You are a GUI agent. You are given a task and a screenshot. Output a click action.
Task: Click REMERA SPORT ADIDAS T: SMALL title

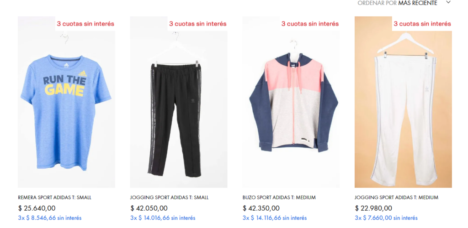(x=55, y=197)
